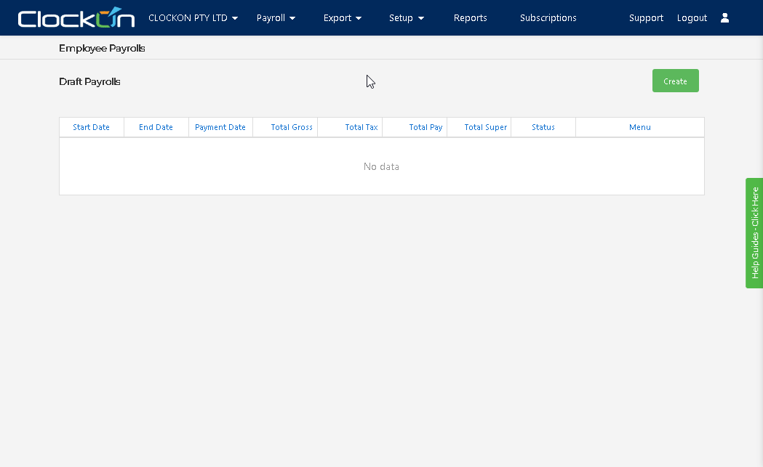Open the Setup dropdown menu

(x=406, y=17)
